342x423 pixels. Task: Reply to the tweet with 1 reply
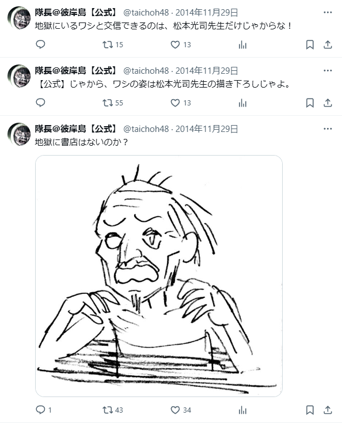point(44,410)
